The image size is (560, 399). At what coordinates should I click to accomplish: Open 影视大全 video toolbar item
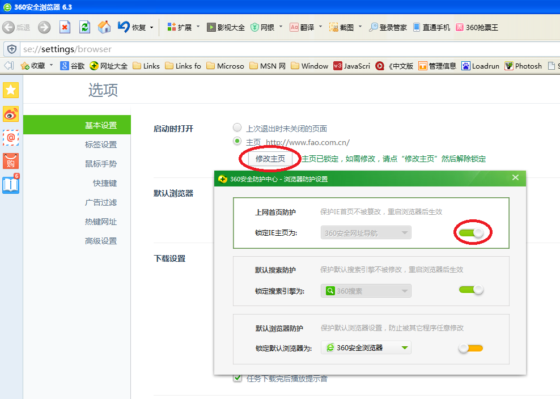click(226, 28)
